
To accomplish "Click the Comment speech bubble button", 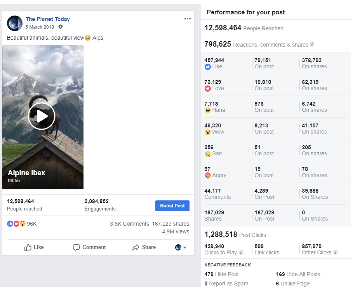I will (x=89, y=247).
